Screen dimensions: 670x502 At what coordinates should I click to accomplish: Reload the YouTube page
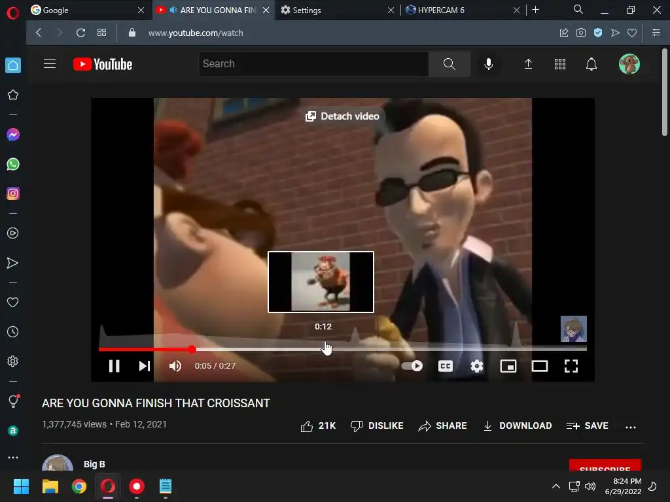coord(80,33)
